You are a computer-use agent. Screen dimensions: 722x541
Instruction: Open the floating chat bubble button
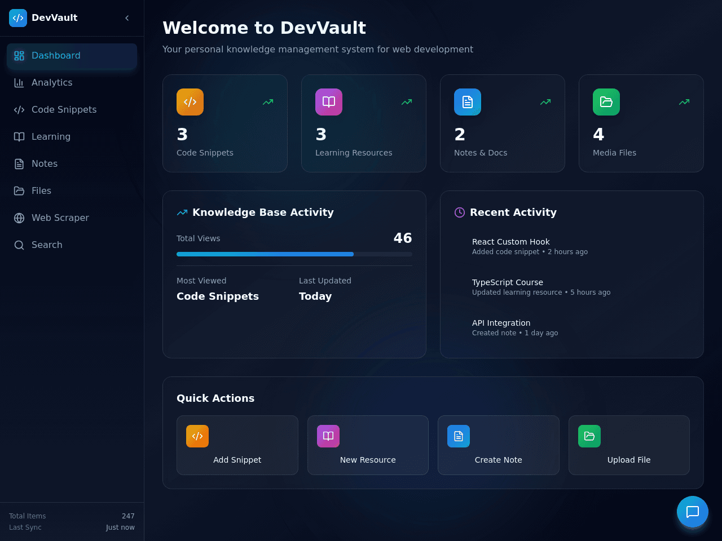point(693,512)
